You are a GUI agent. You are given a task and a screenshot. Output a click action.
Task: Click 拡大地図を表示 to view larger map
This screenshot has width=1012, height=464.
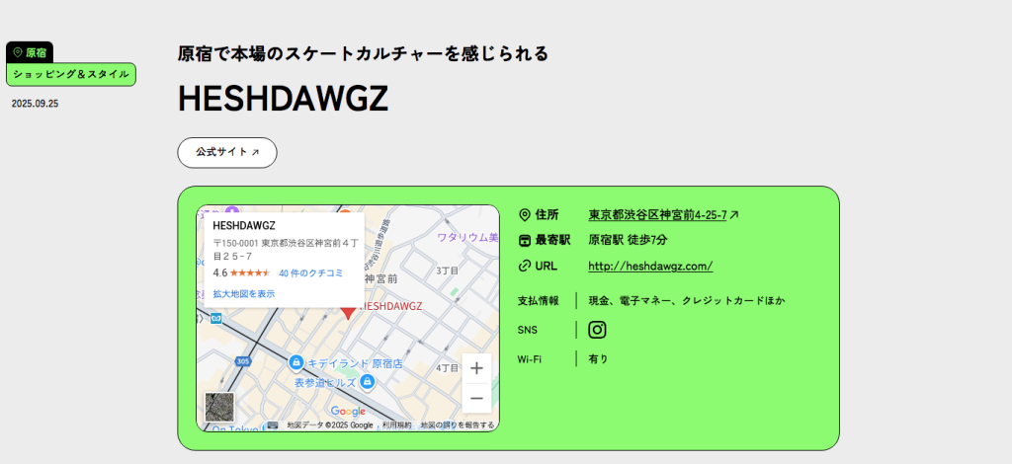point(244,293)
